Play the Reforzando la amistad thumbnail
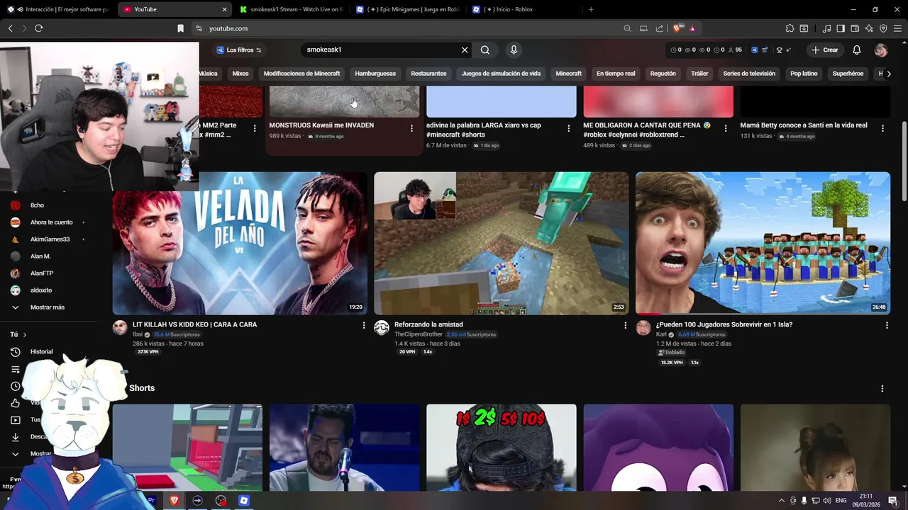 [502, 243]
